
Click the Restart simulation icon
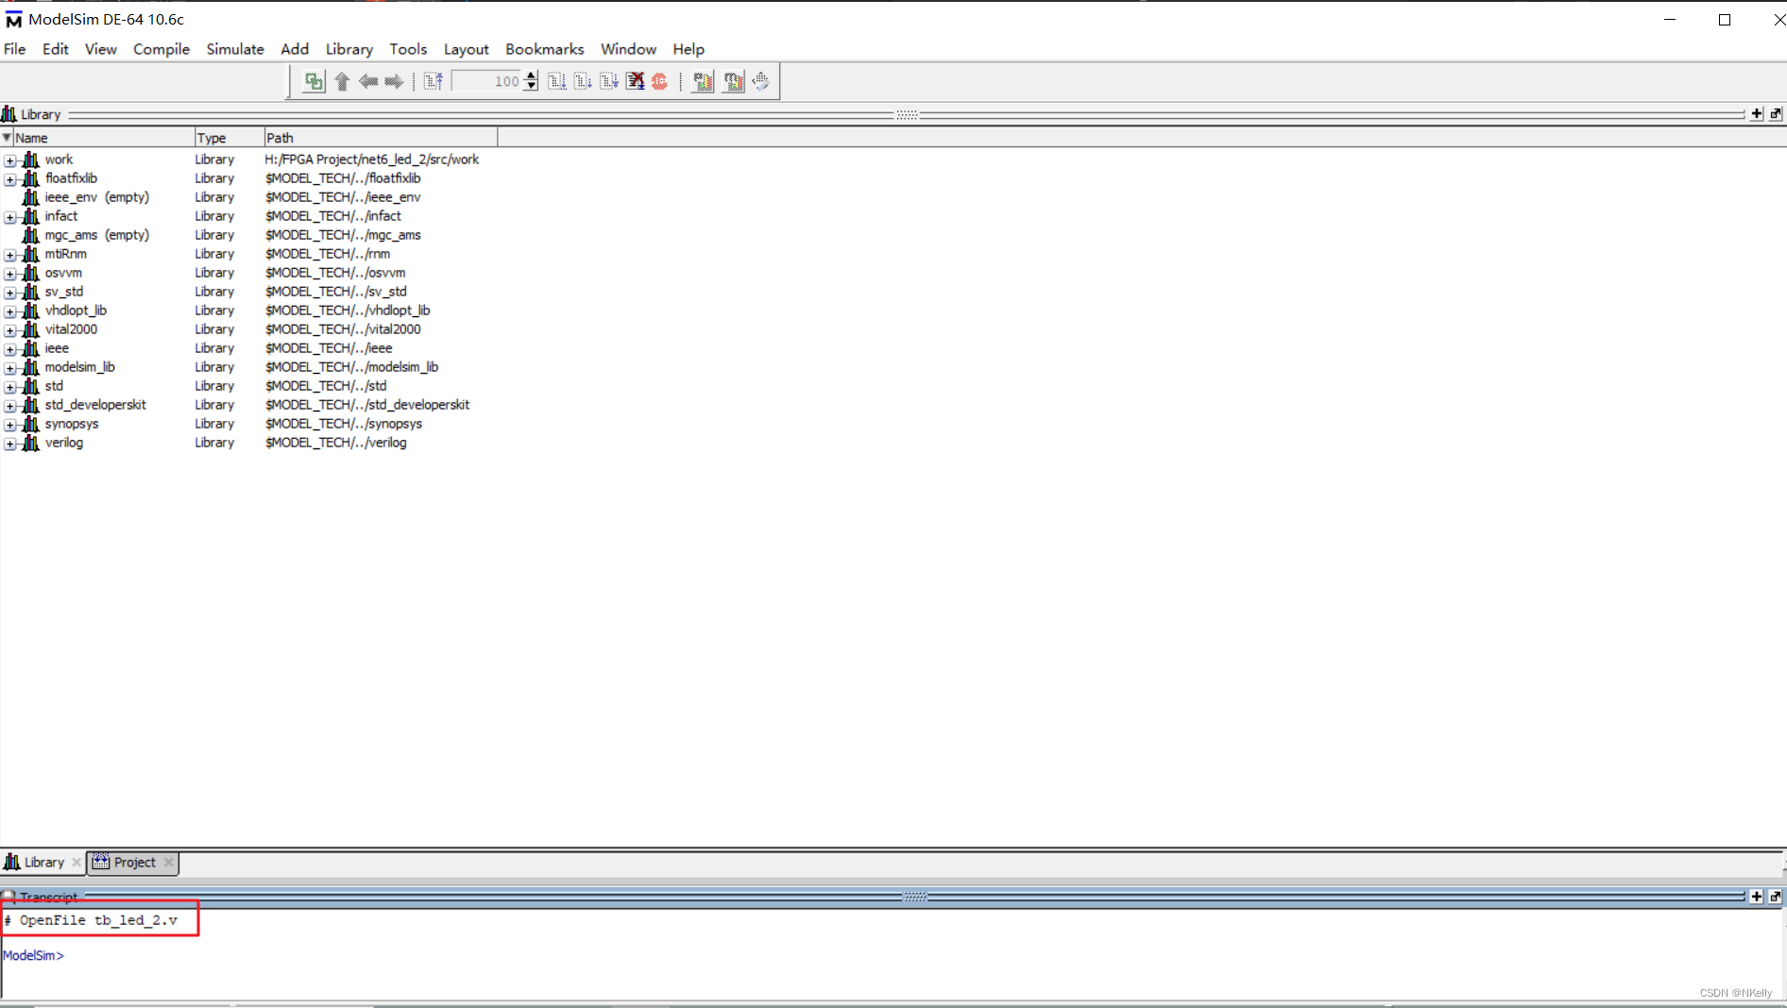tap(434, 82)
